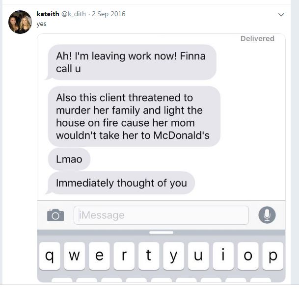Click the 2 Sep 2016 timestamp

tap(109, 14)
